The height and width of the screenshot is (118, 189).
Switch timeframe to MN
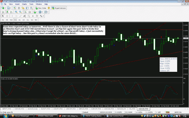pos(36,20)
